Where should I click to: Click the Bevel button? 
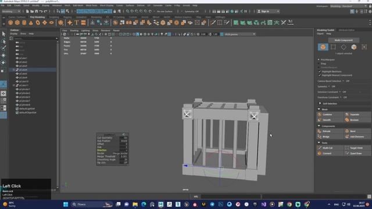tap(357, 131)
